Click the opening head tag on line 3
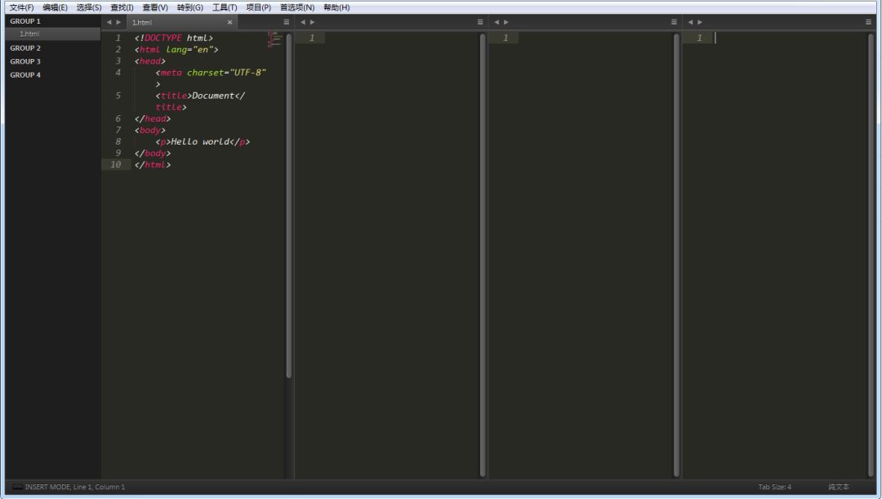This screenshot has width=882, height=499. tap(150, 60)
